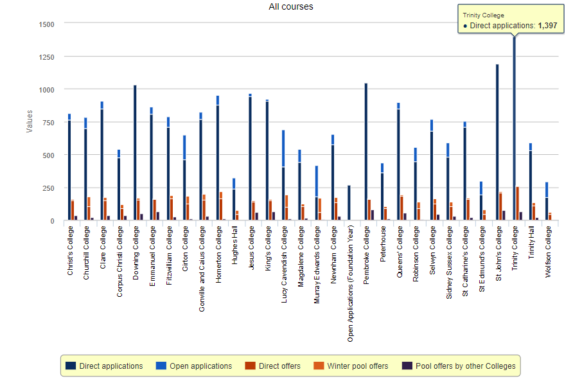Click the King's College axis label
The width and height of the screenshot is (573, 390).
[268, 248]
